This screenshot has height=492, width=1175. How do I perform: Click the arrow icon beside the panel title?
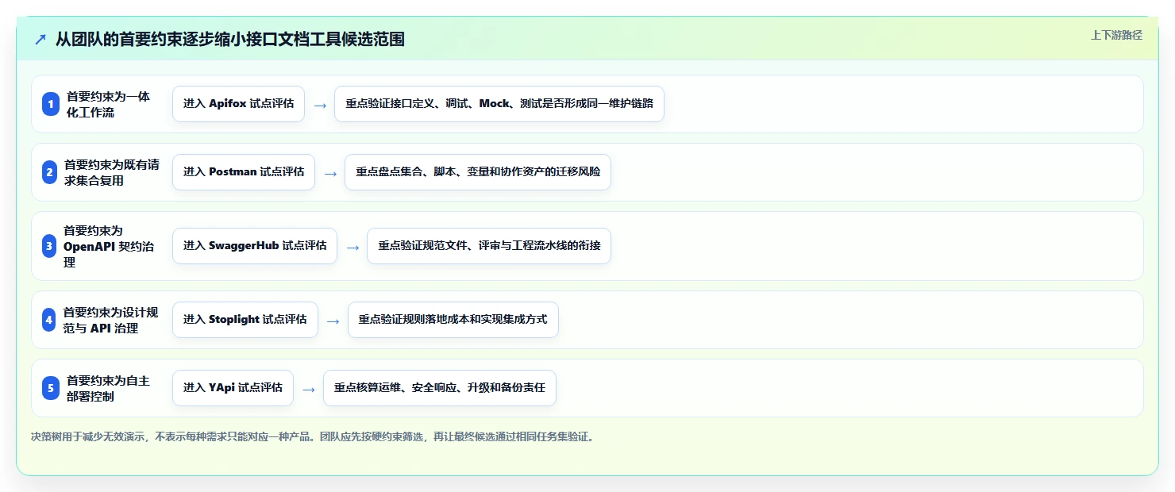click(40, 39)
